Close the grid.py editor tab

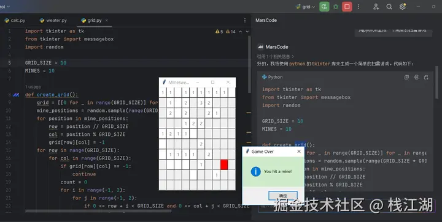[x=107, y=20]
